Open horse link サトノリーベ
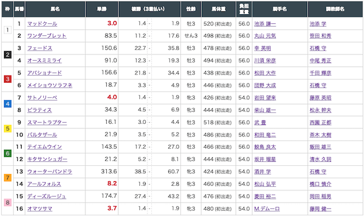The image size is (364, 217). pos(42,98)
